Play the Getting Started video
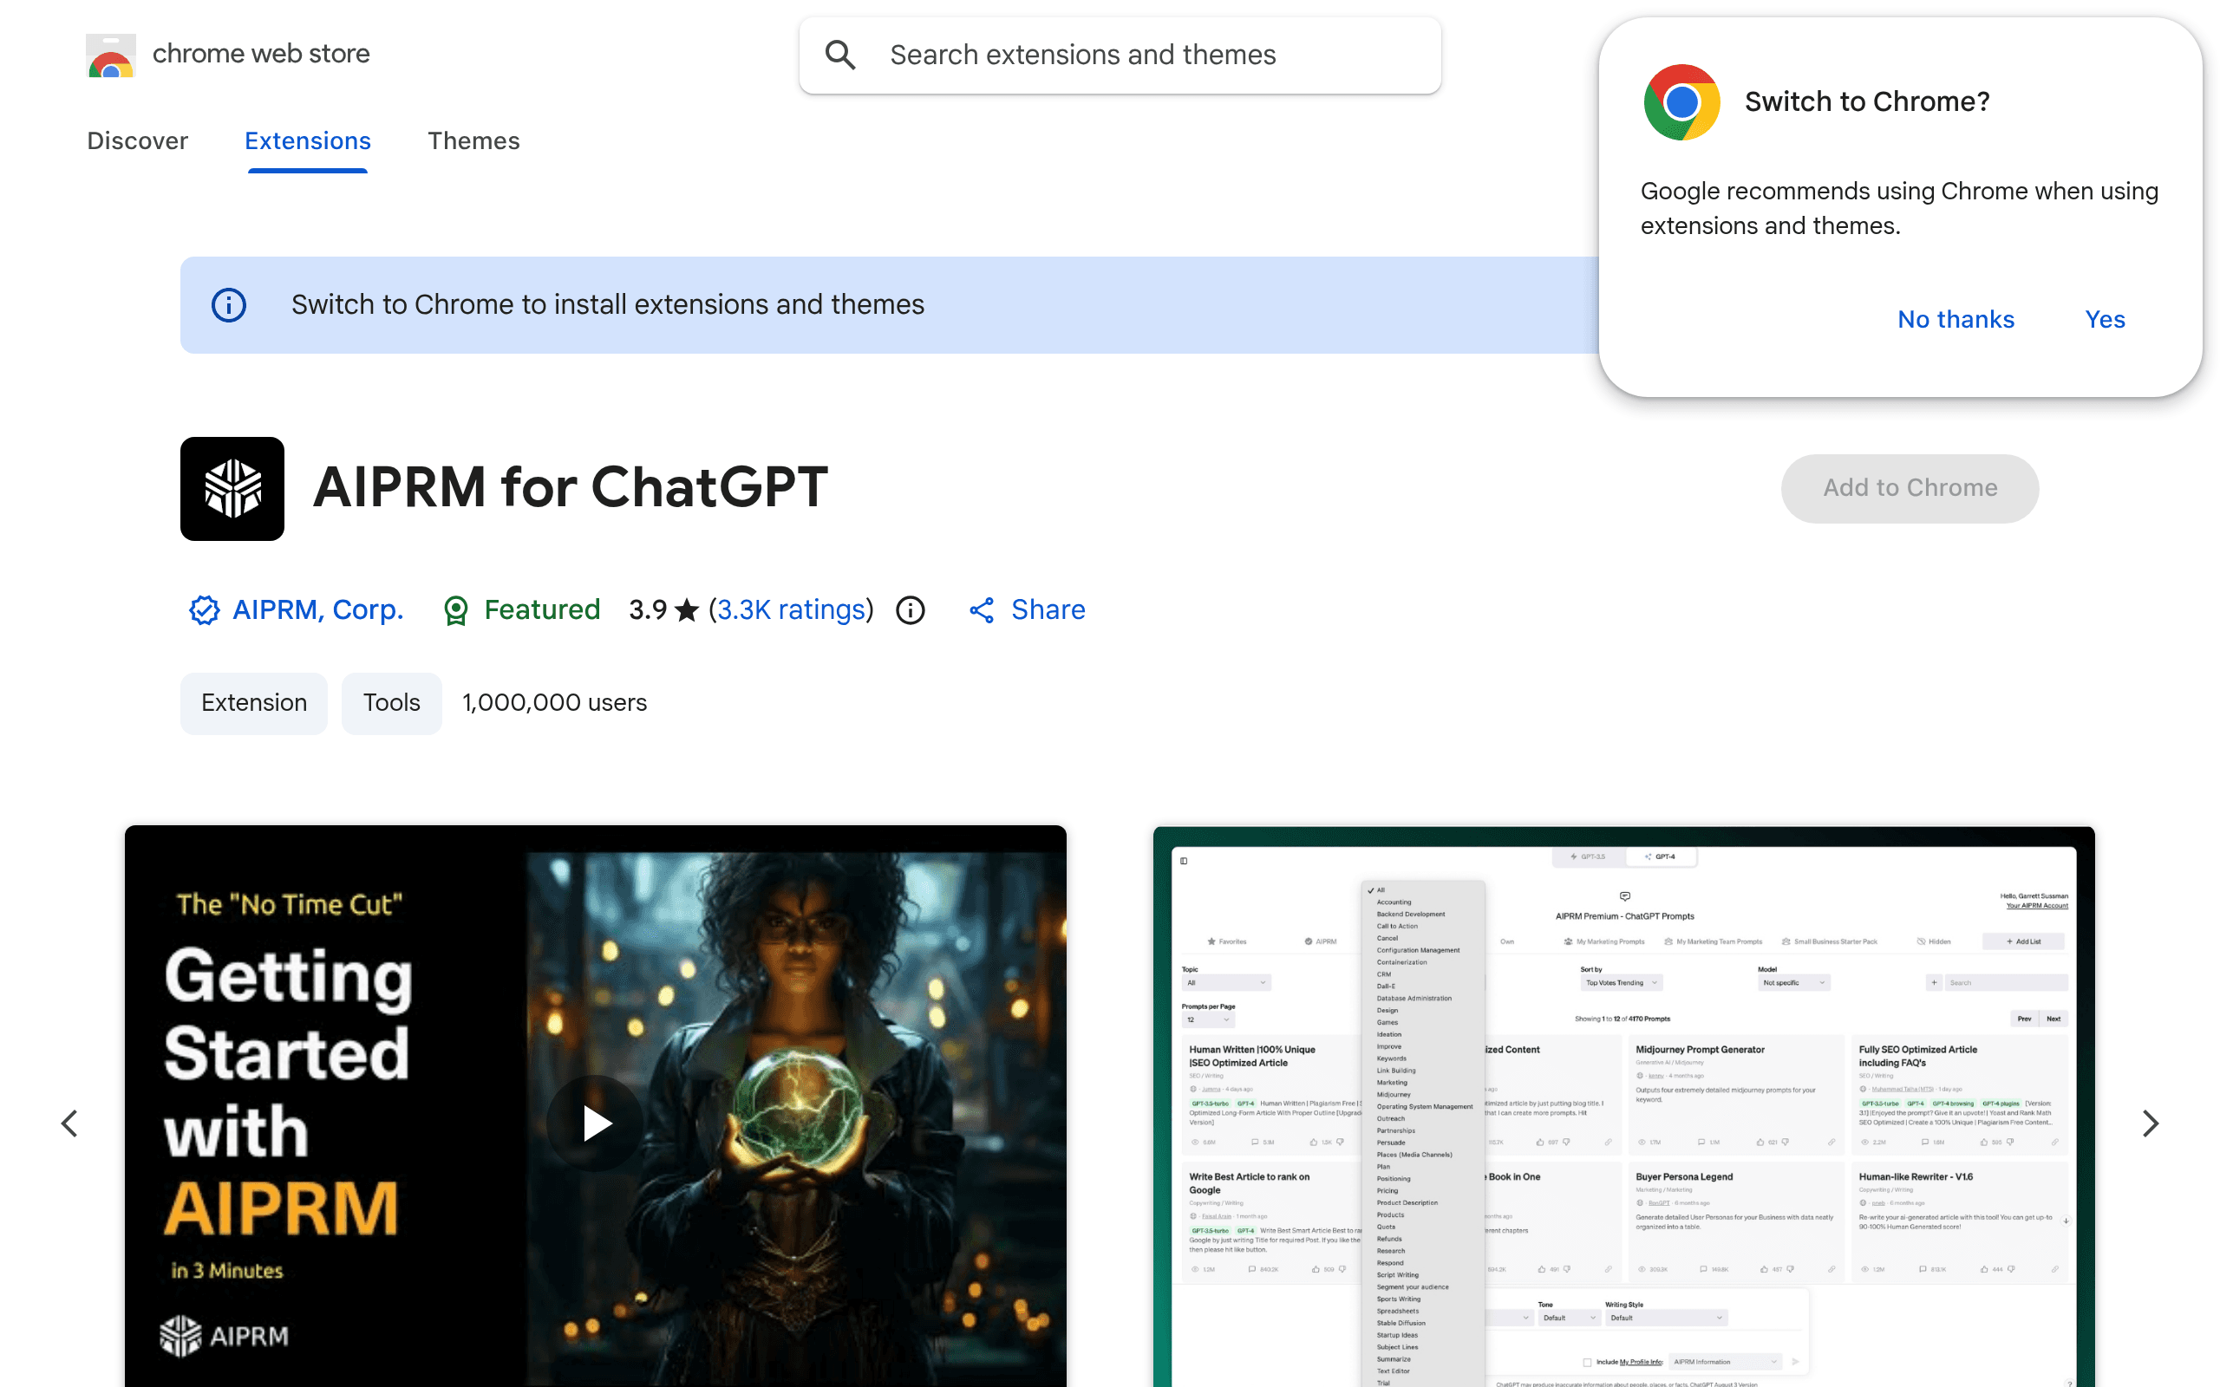2220x1387 pixels. [596, 1123]
